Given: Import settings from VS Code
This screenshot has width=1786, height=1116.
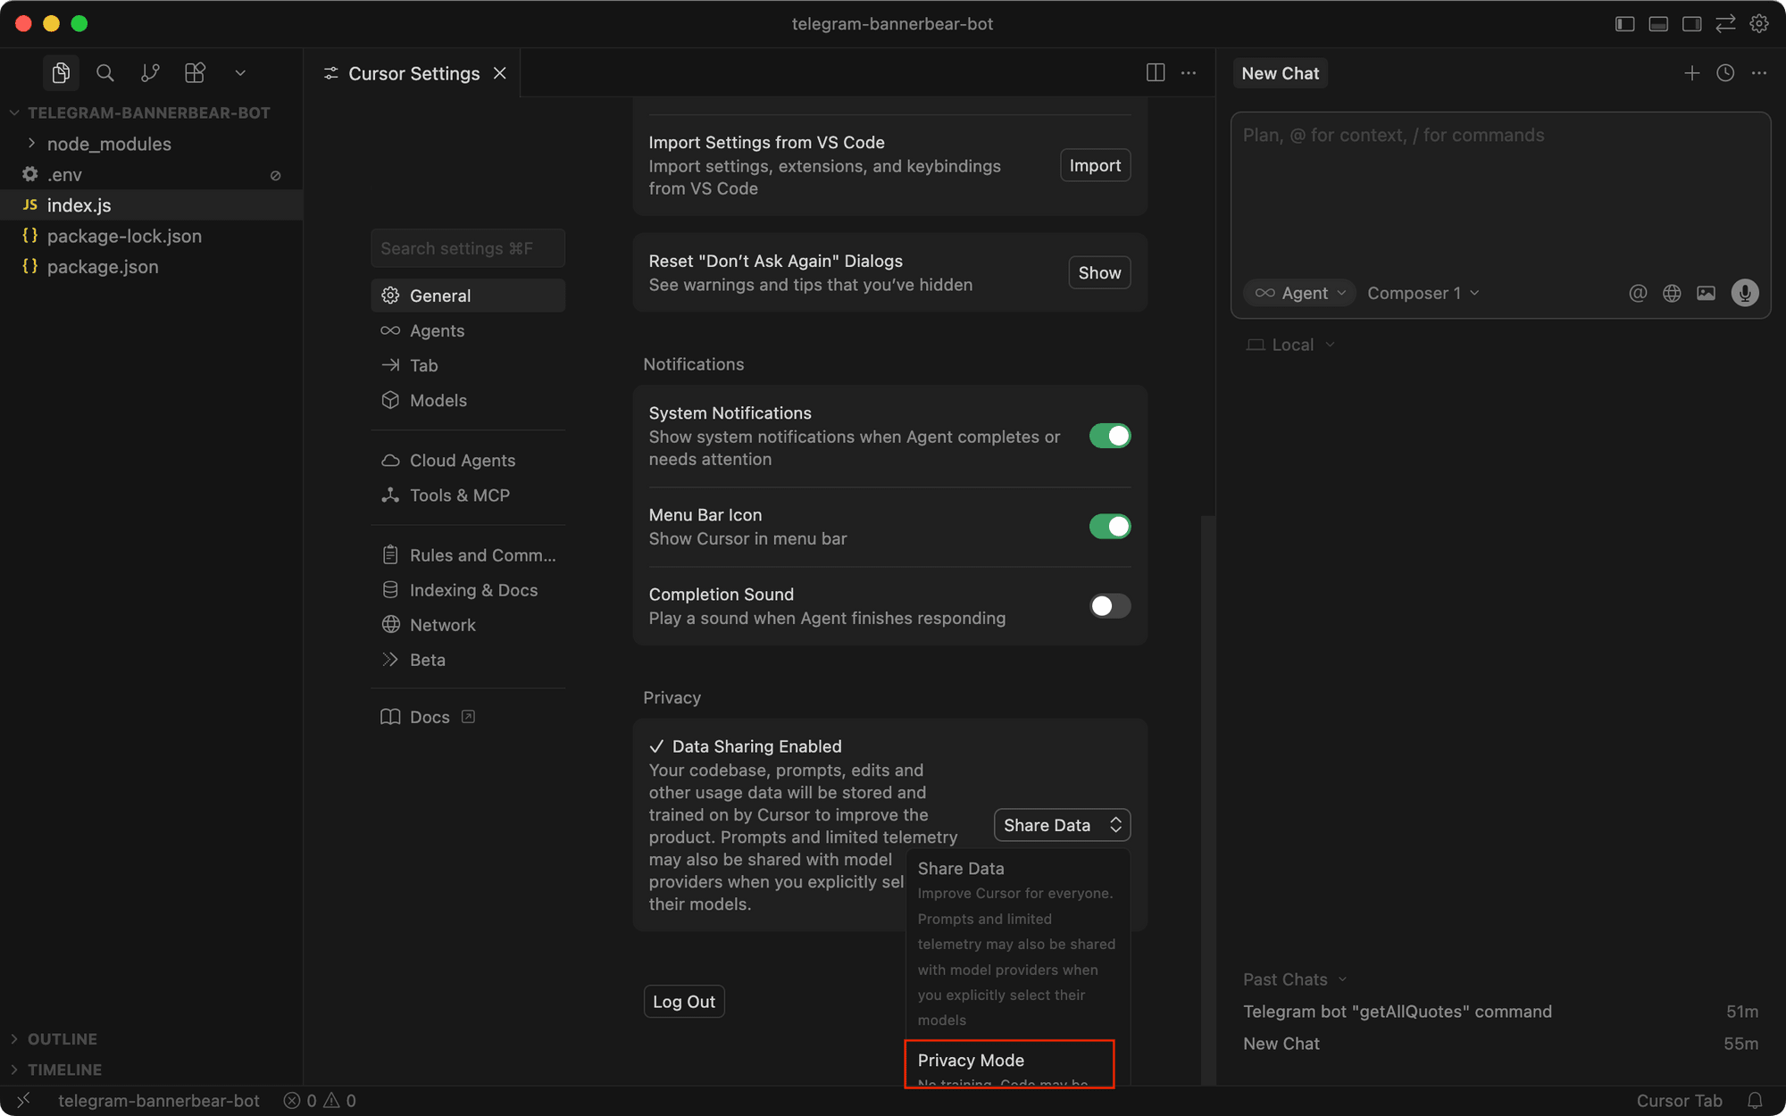Looking at the screenshot, I should pyautogui.click(x=1095, y=164).
